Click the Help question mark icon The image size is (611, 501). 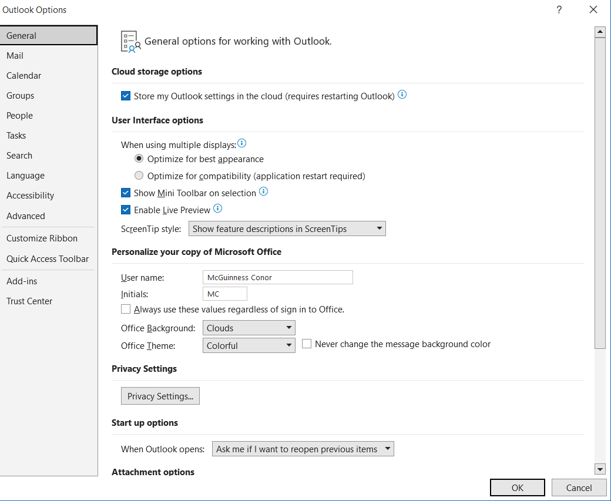tap(559, 10)
